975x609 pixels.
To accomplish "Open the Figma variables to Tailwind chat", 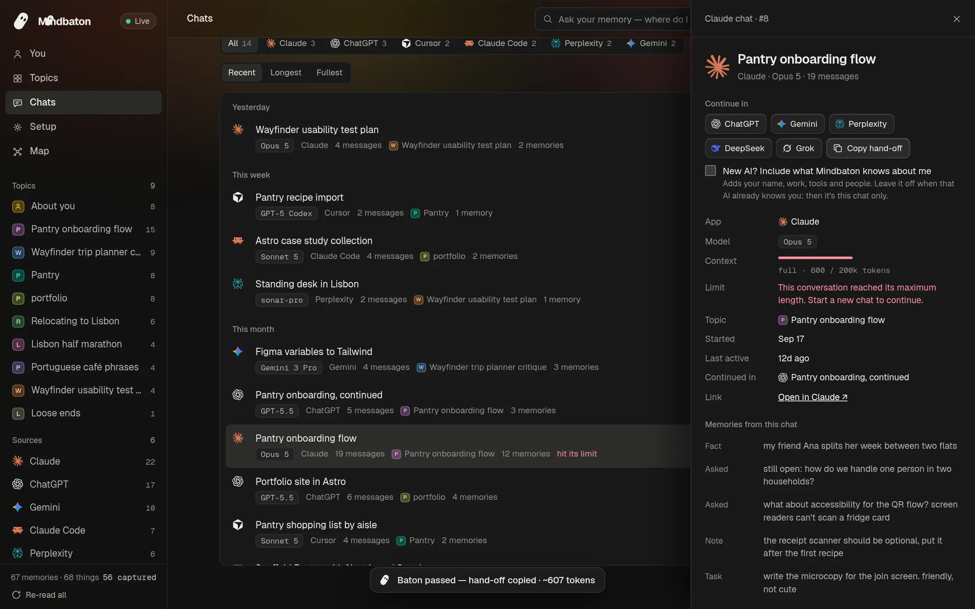I will [x=458, y=360].
